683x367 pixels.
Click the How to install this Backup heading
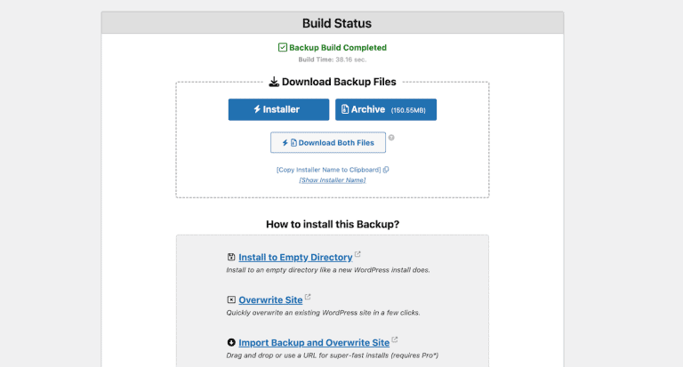click(x=332, y=224)
